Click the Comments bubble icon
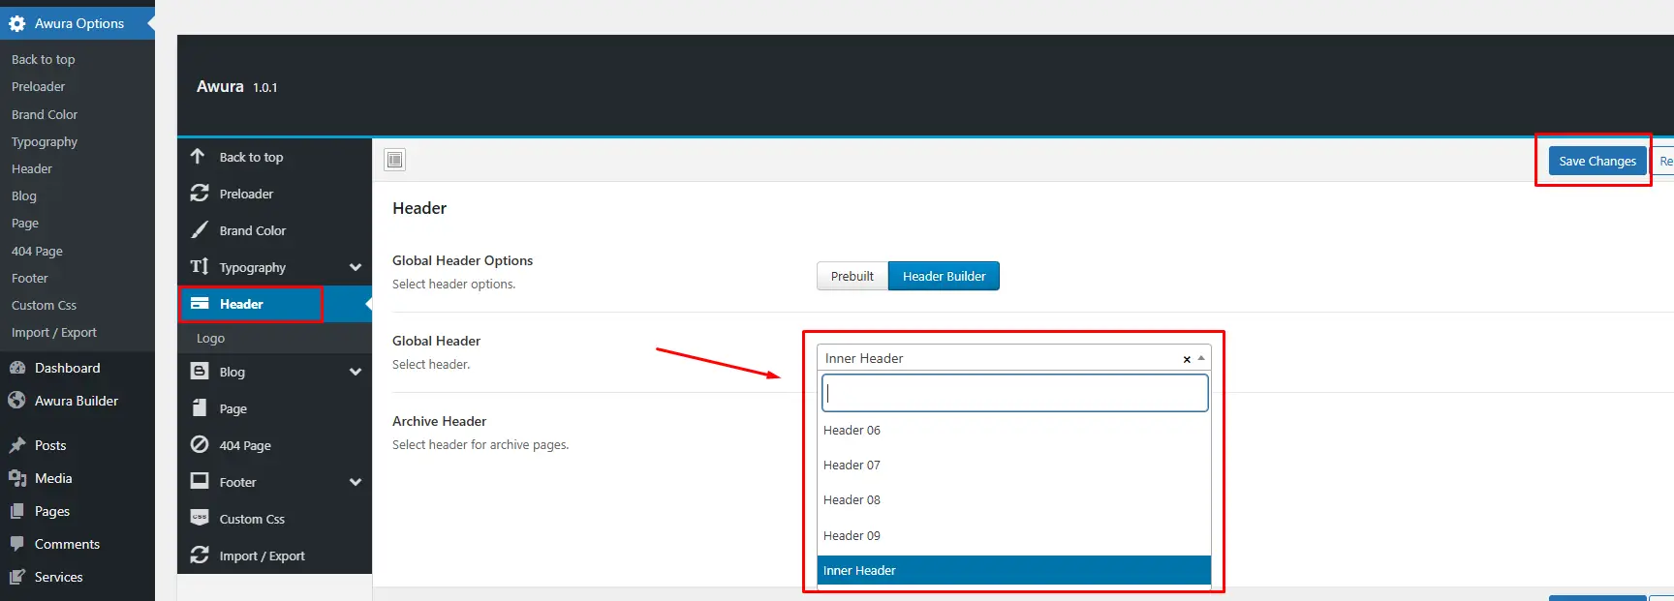1674x601 pixels. [17, 544]
